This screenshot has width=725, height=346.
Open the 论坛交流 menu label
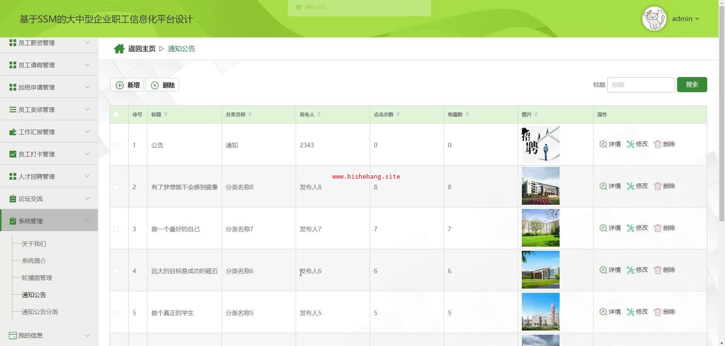31,199
